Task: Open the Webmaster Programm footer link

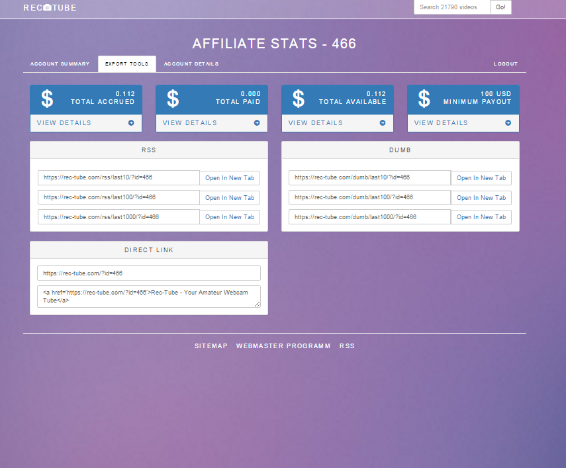Action: pyautogui.click(x=283, y=346)
